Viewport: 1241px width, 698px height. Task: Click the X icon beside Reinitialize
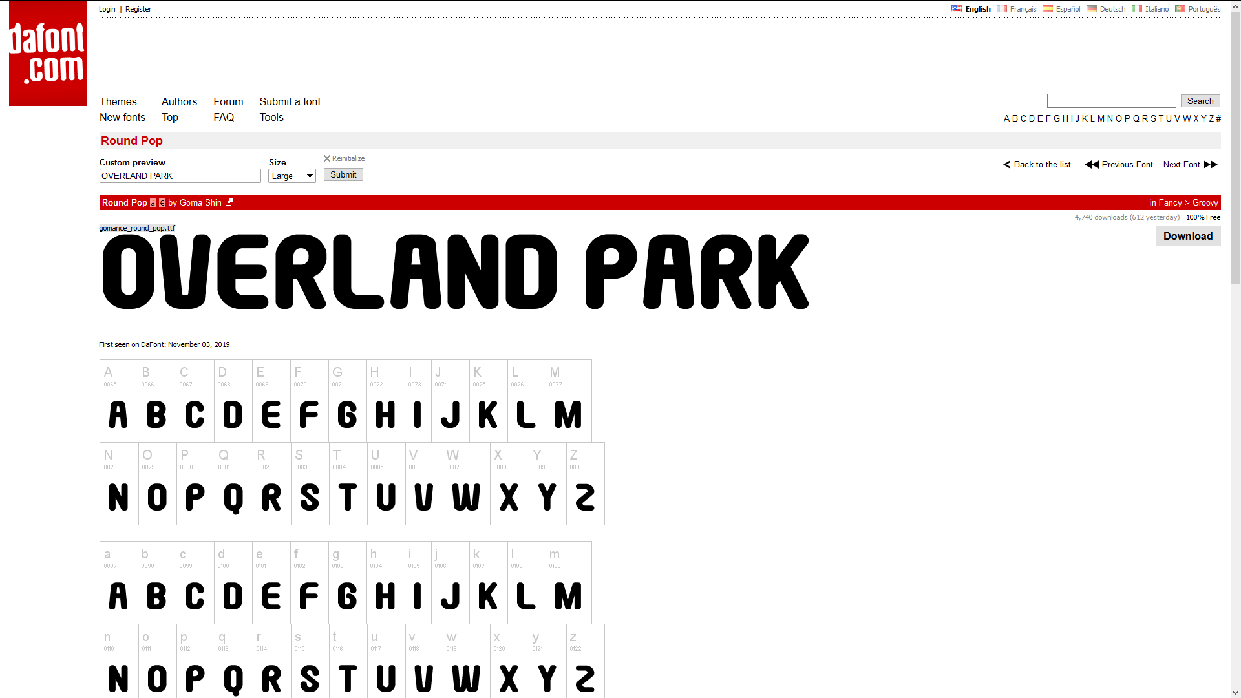coord(327,158)
